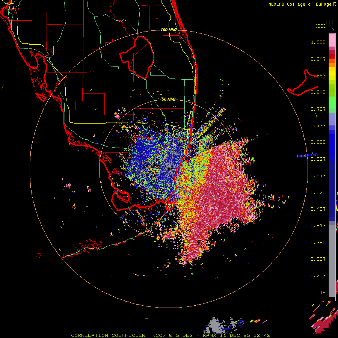This screenshot has width=338, height=338.
Task: Click the 0.733 value on the color scale
Action: (318, 126)
